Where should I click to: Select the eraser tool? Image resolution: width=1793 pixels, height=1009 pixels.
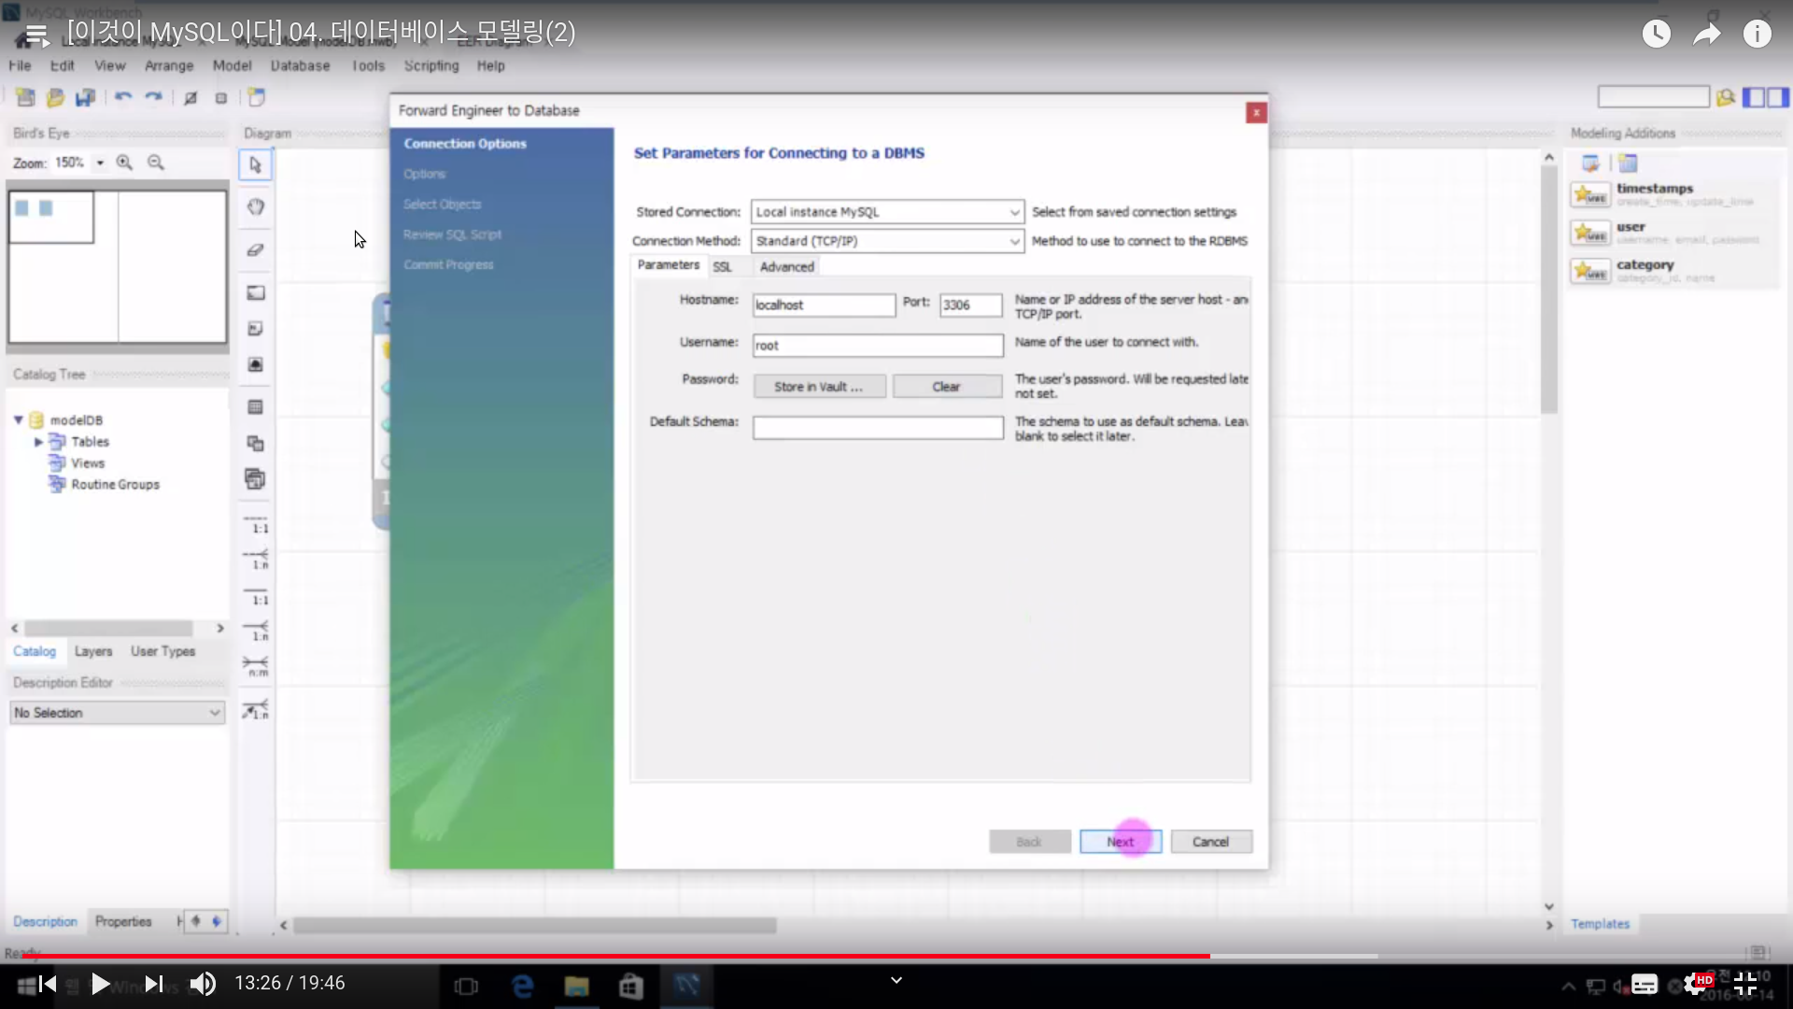[255, 249]
